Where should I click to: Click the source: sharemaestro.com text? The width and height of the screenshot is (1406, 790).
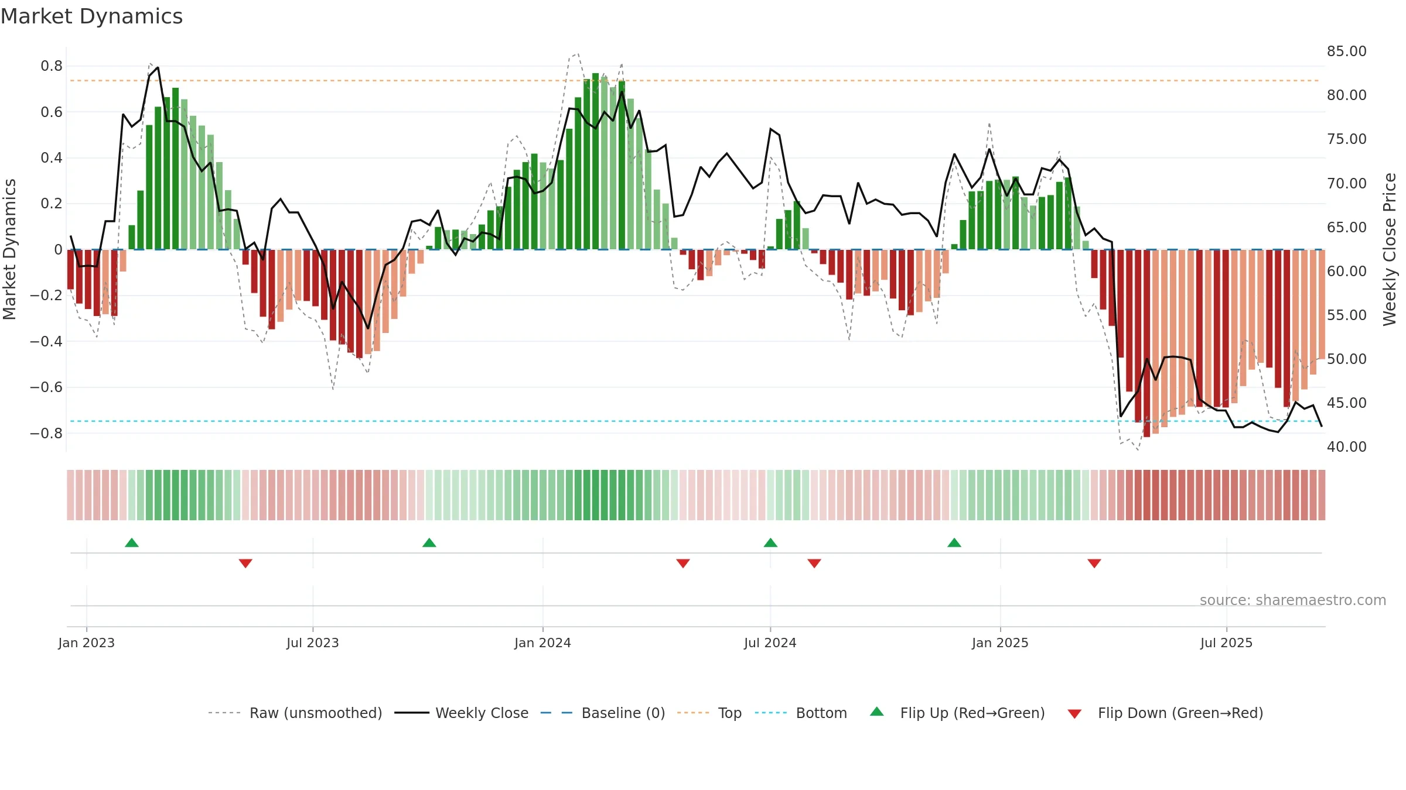[1293, 600]
